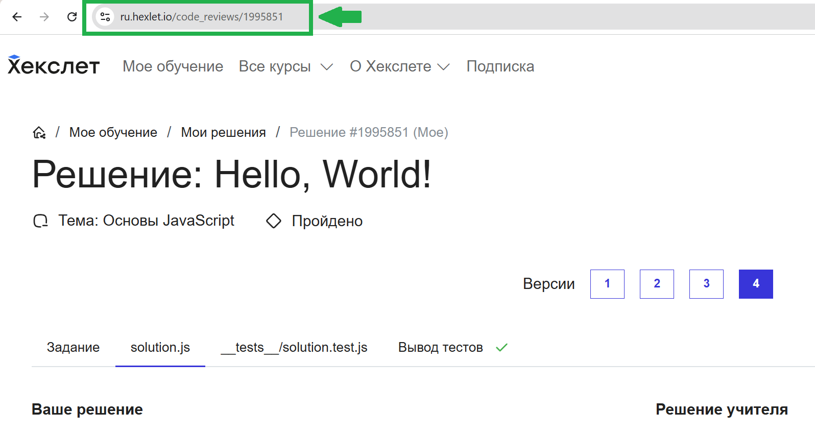Open the __tests__/solution.test.js tab
Image resolution: width=815 pixels, height=435 pixels.
pyautogui.click(x=294, y=348)
